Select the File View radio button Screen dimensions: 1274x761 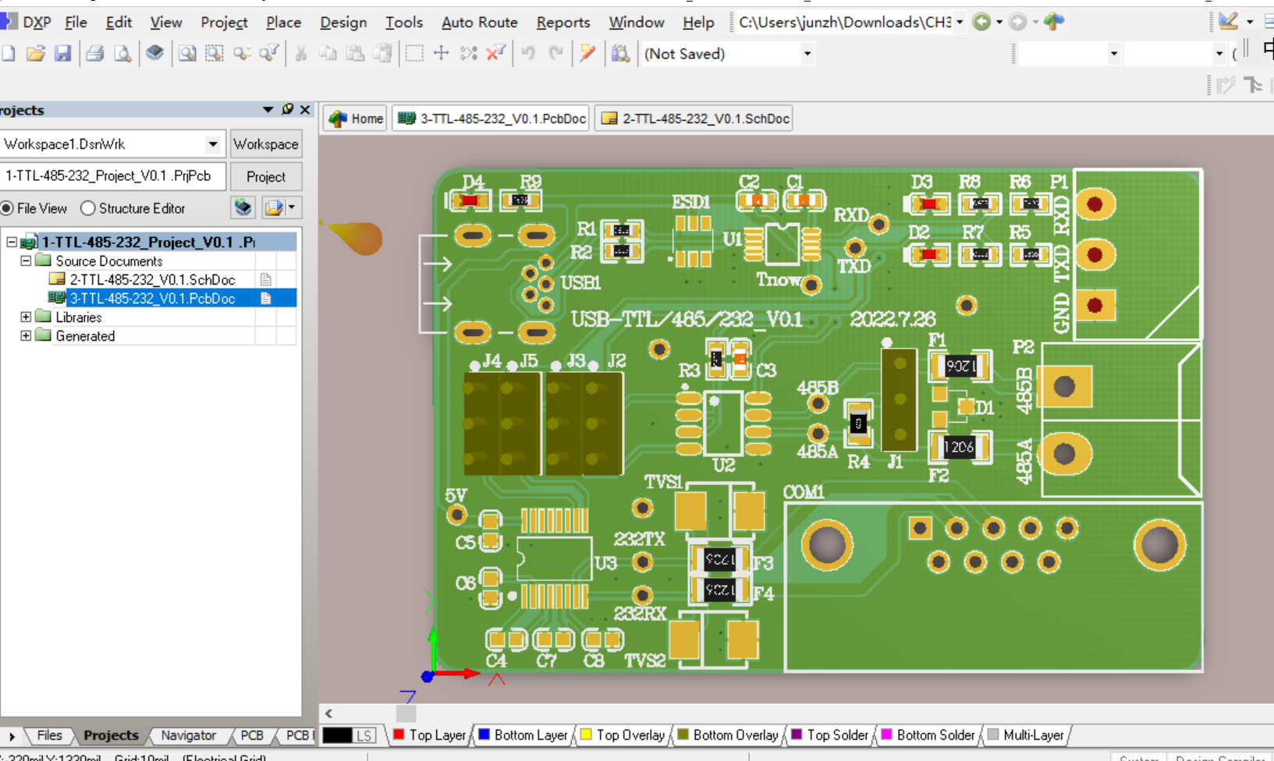click(7, 208)
